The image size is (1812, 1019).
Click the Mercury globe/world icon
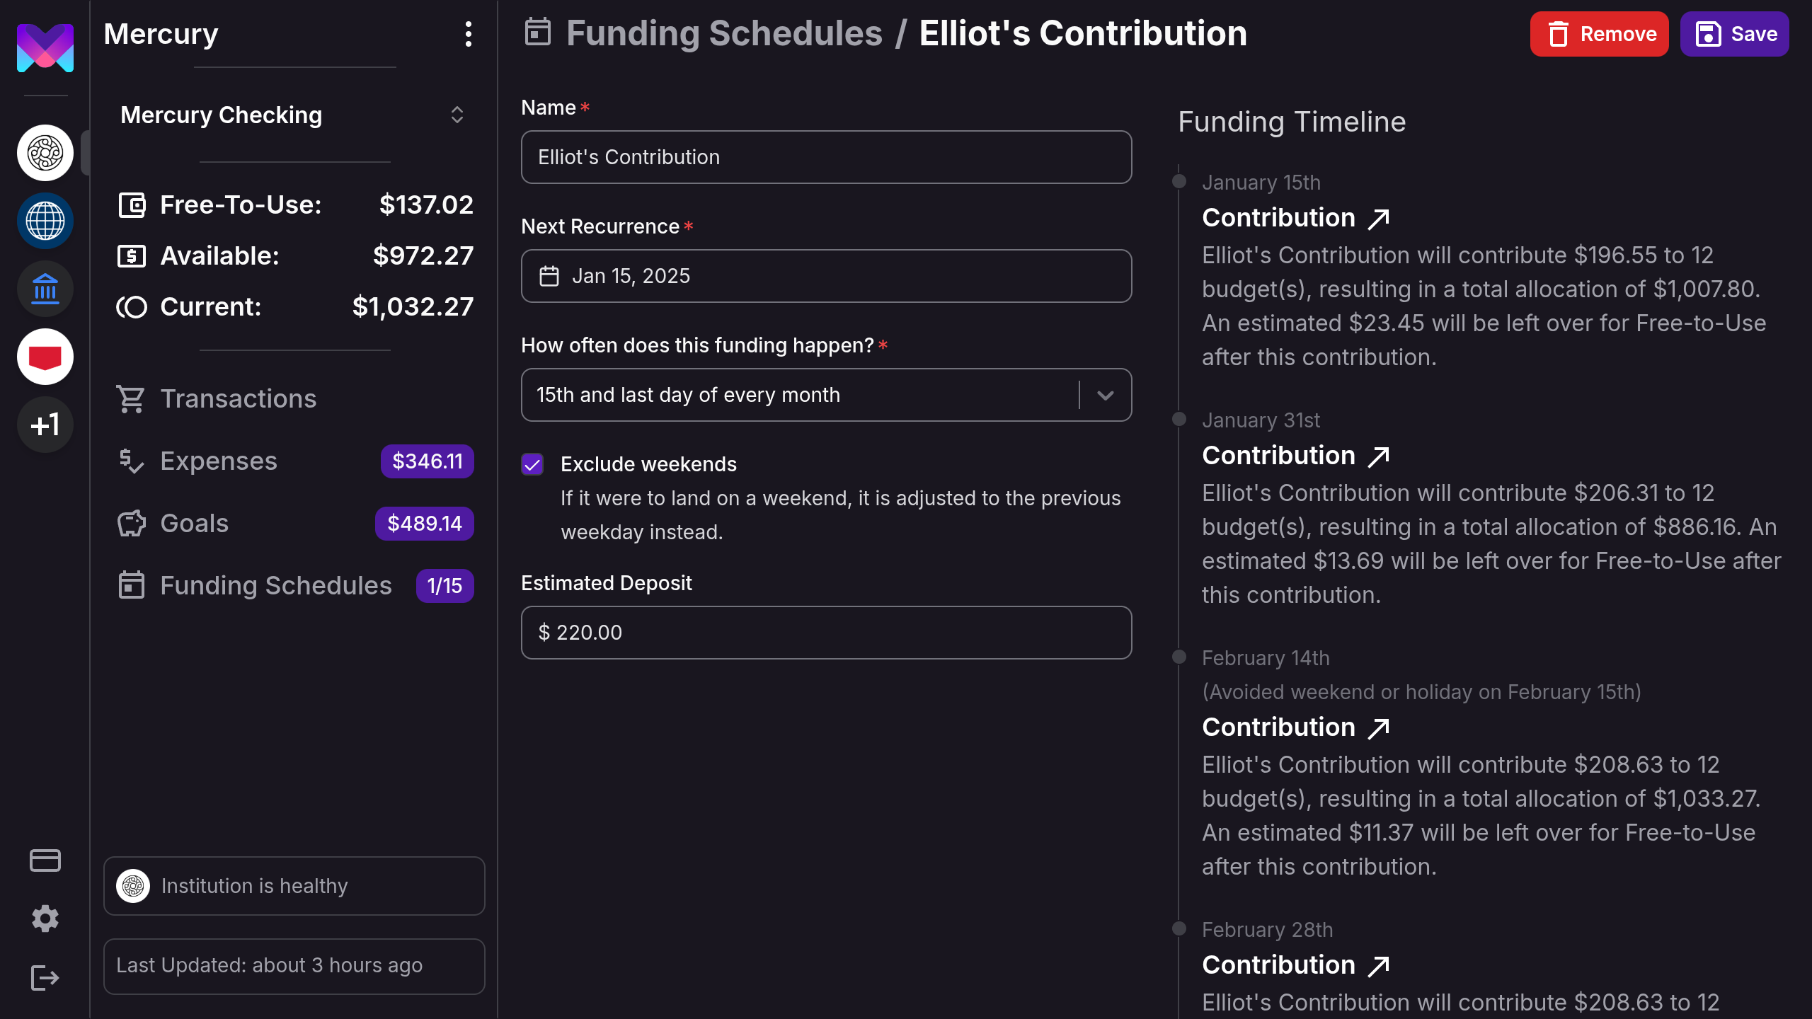[x=45, y=220]
